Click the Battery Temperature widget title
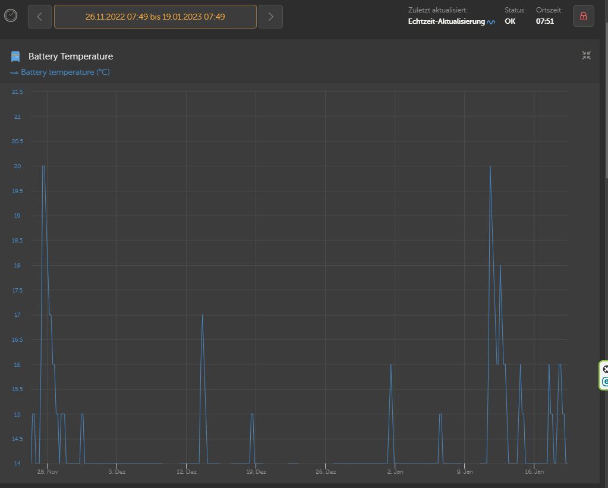Image resolution: width=608 pixels, height=488 pixels. [71, 56]
